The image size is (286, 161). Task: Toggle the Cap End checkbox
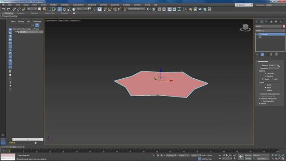point(266,76)
